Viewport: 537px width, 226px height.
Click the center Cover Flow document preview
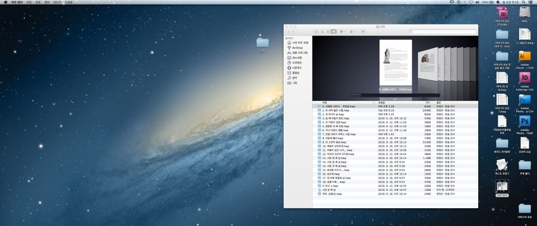coord(395,62)
